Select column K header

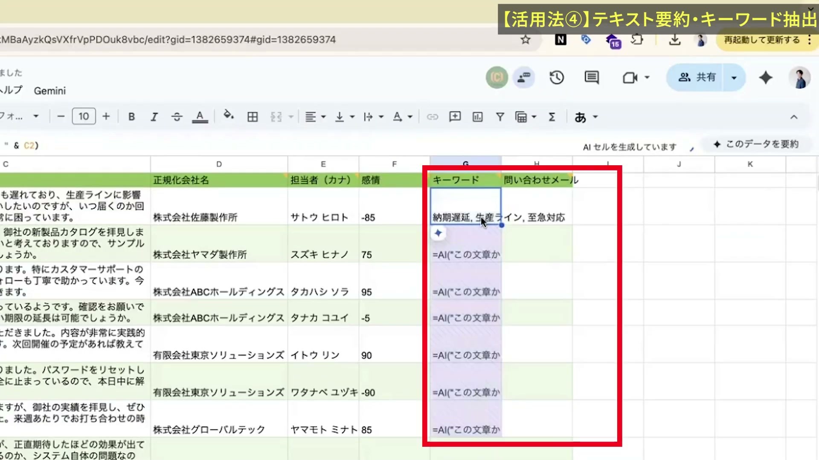coord(750,164)
